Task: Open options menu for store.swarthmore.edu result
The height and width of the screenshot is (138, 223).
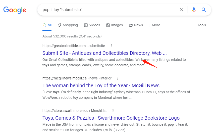Action: pyautogui.click(x=113, y=111)
